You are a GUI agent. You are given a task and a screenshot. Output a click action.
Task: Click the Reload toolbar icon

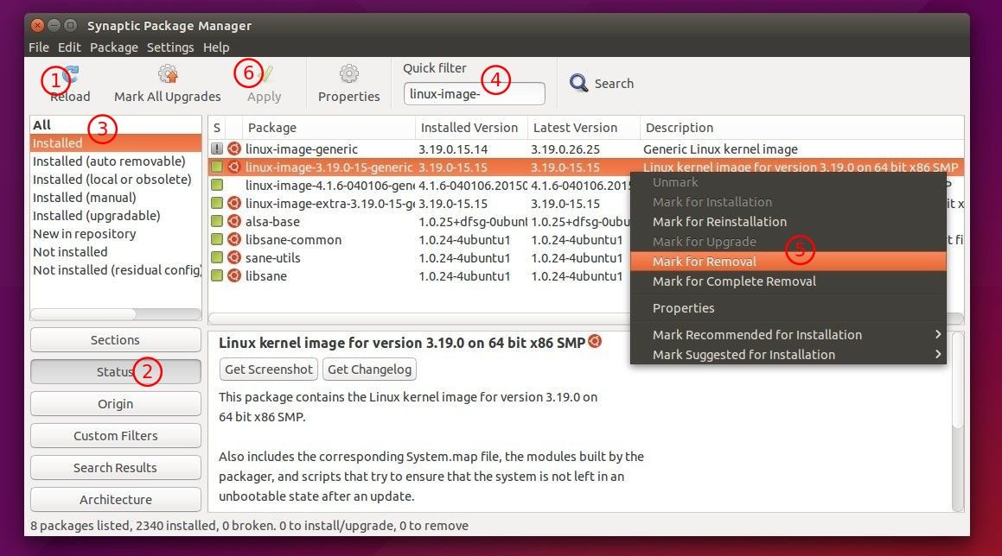[70, 75]
